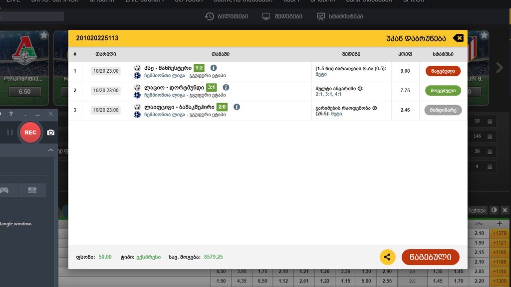Collapse the recorder panel chevron
The height and width of the screenshot is (287, 511).
[x=50, y=150]
